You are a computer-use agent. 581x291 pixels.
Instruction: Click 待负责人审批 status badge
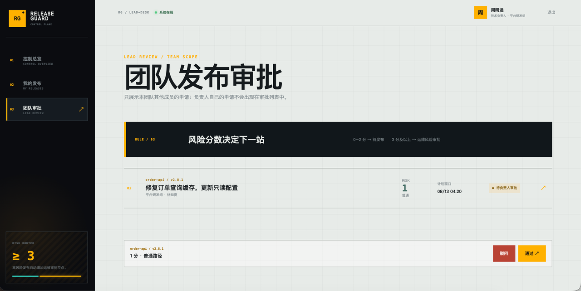click(x=504, y=188)
